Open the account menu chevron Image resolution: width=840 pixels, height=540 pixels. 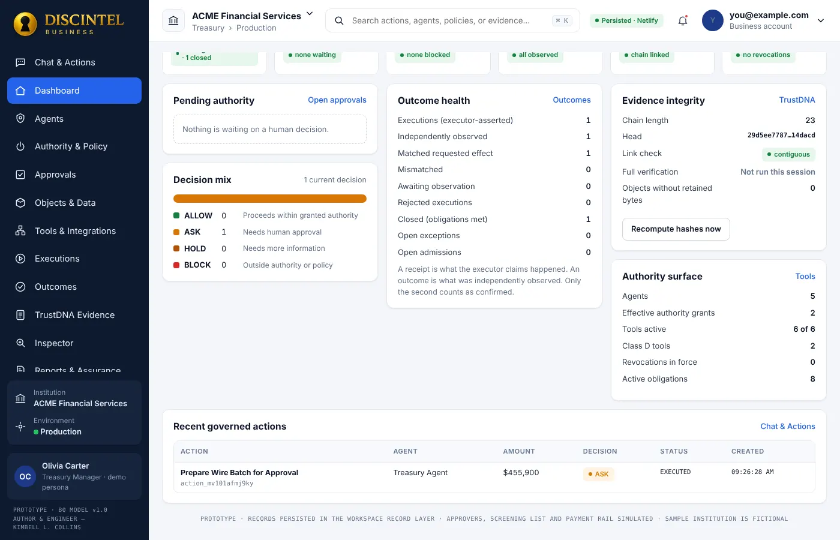(821, 20)
